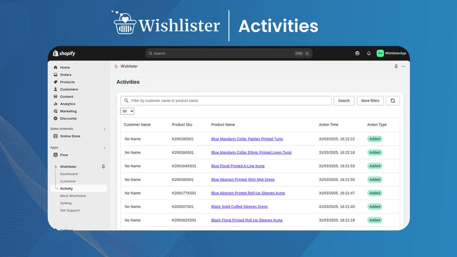Open Wishlister Customer page
Viewport: 457px width, 257px height.
[68, 181]
